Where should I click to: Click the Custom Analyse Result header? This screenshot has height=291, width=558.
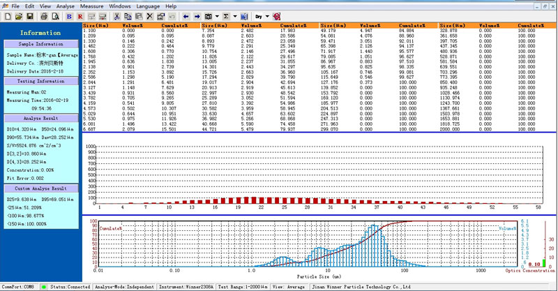tap(40, 188)
